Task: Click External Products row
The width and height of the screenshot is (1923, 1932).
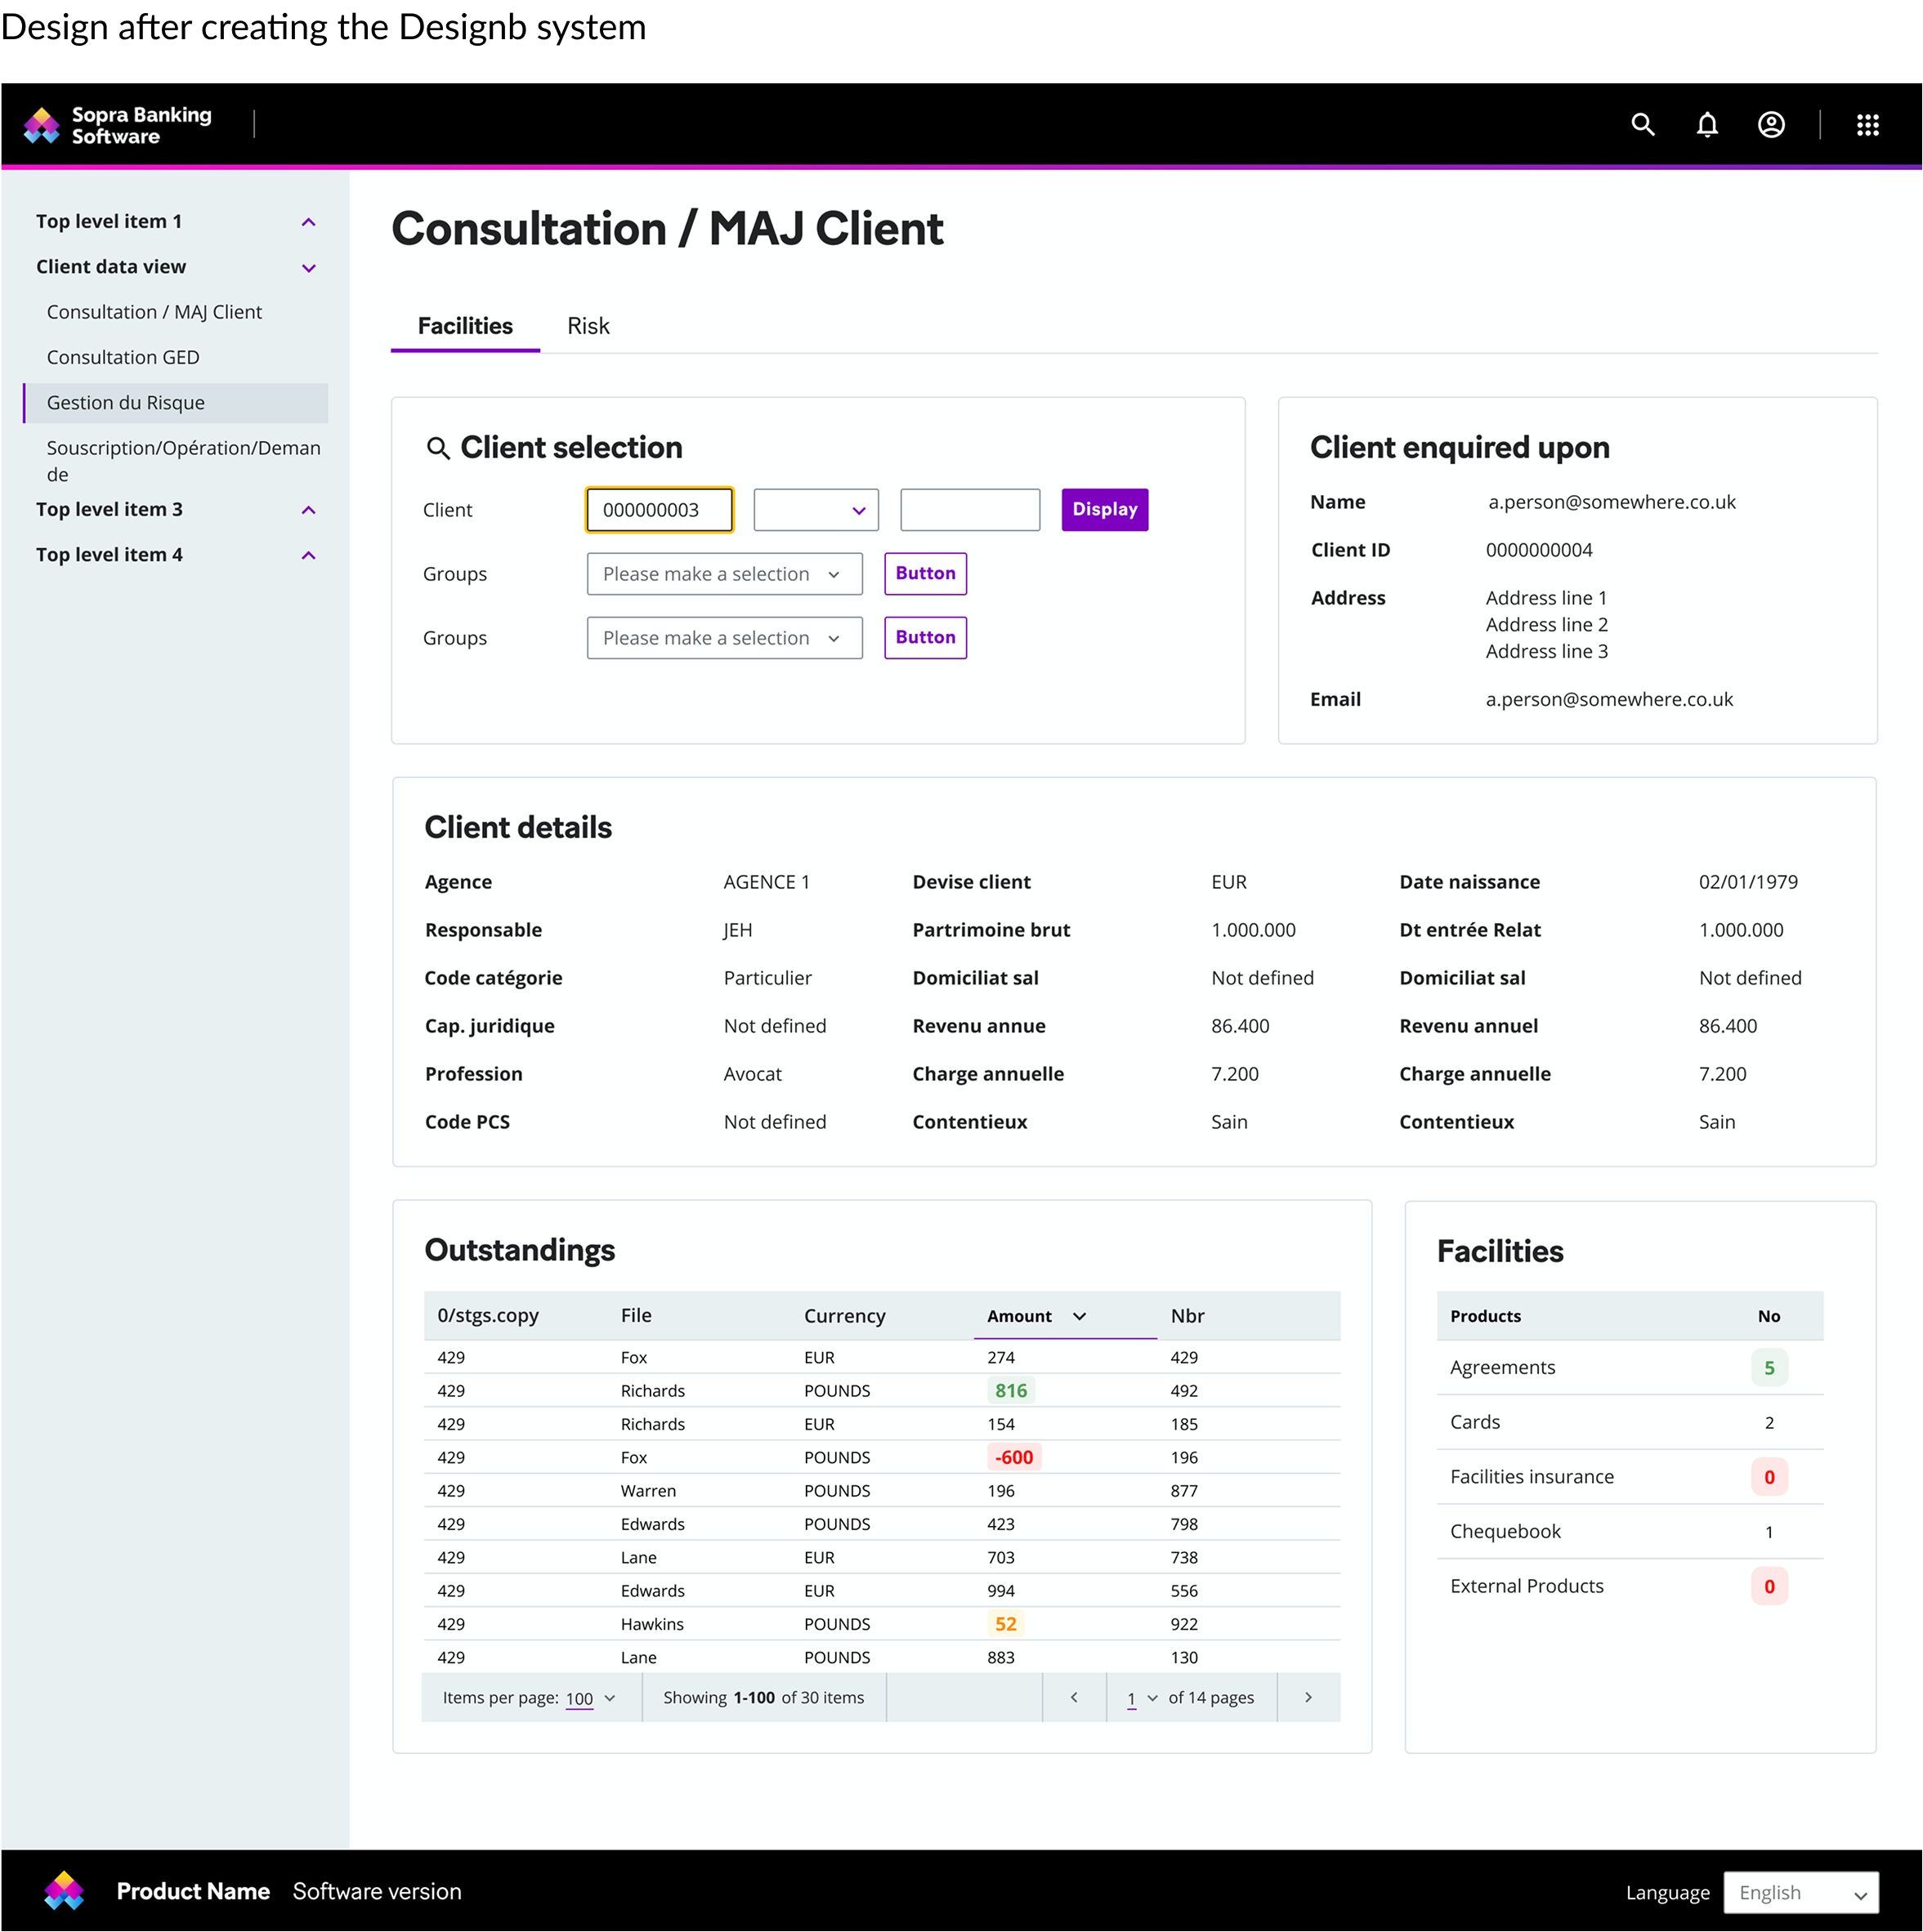Action: point(1630,1586)
